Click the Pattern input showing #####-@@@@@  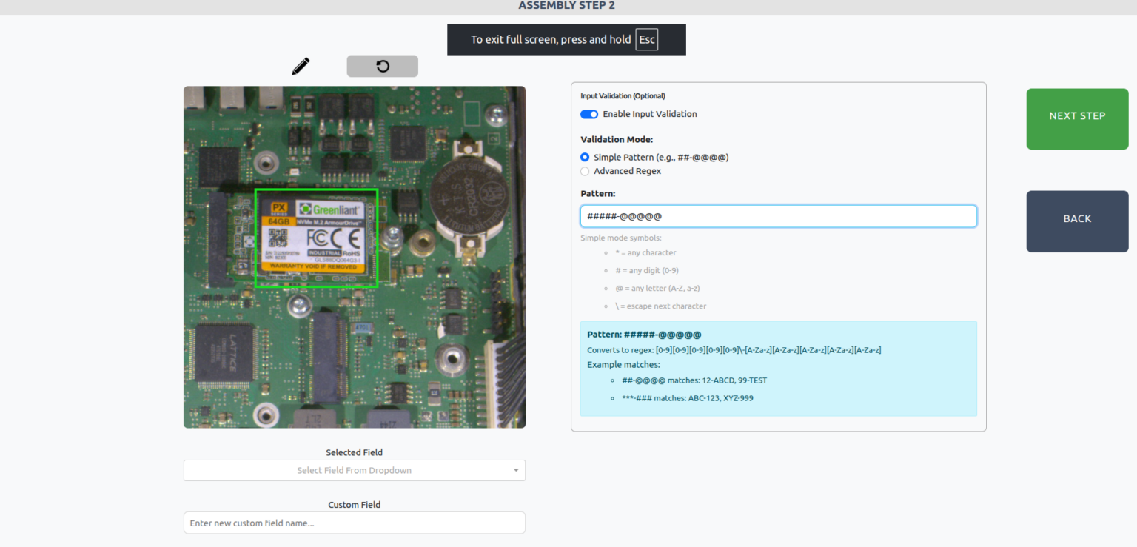click(x=778, y=215)
